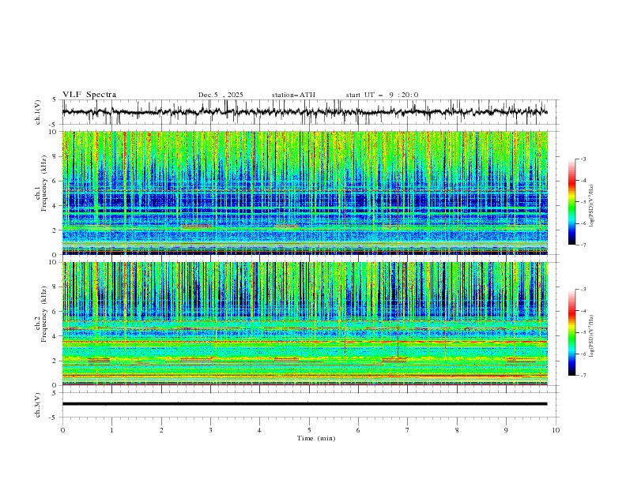Click the ch.2 "Frequency (kHz)" axis label
The height and width of the screenshot is (483, 626).
(43, 313)
